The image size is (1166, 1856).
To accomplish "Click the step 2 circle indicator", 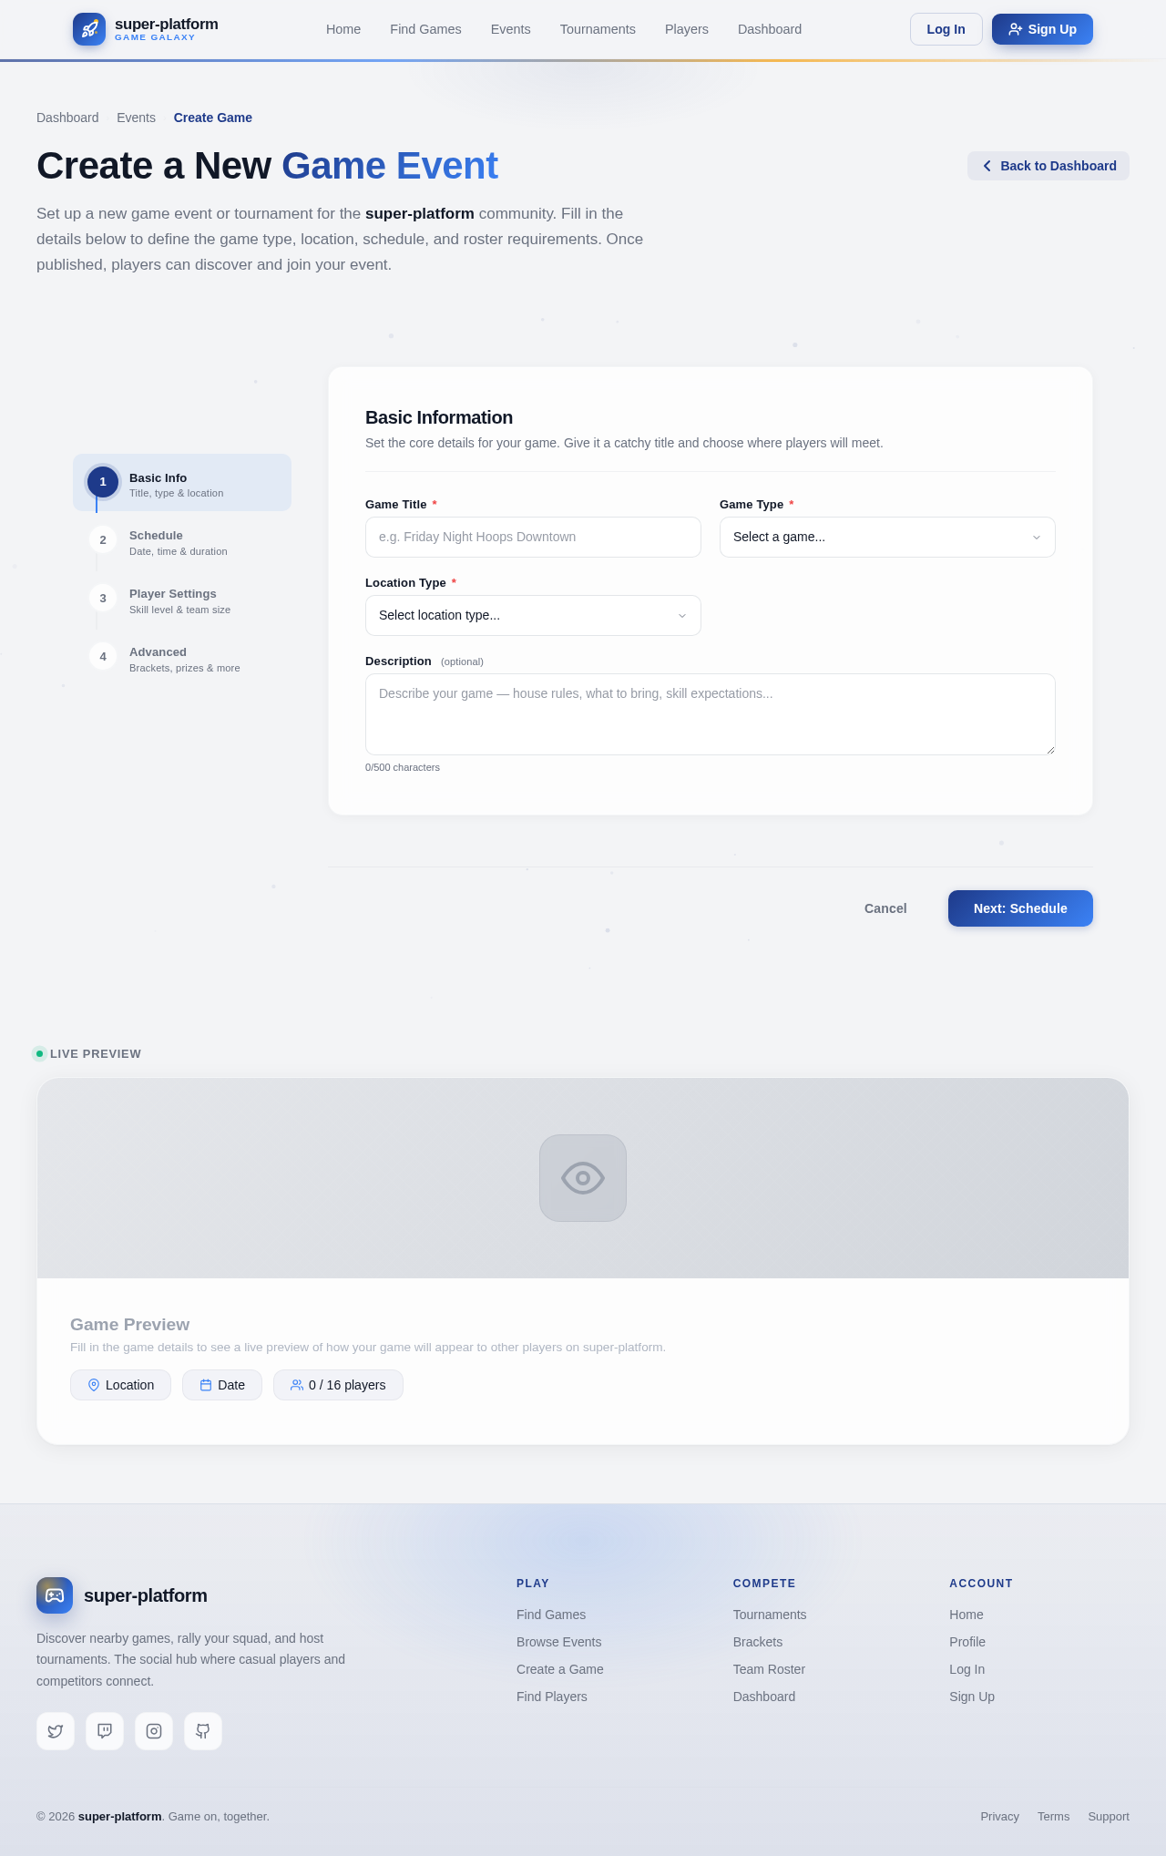I will [103, 540].
